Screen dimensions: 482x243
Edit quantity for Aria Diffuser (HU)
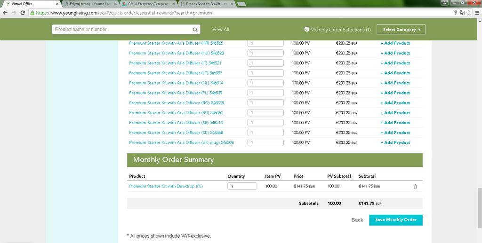pyautogui.click(x=265, y=53)
